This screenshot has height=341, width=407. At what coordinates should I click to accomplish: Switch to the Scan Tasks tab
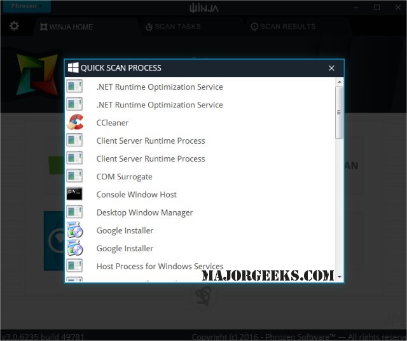coord(173,27)
